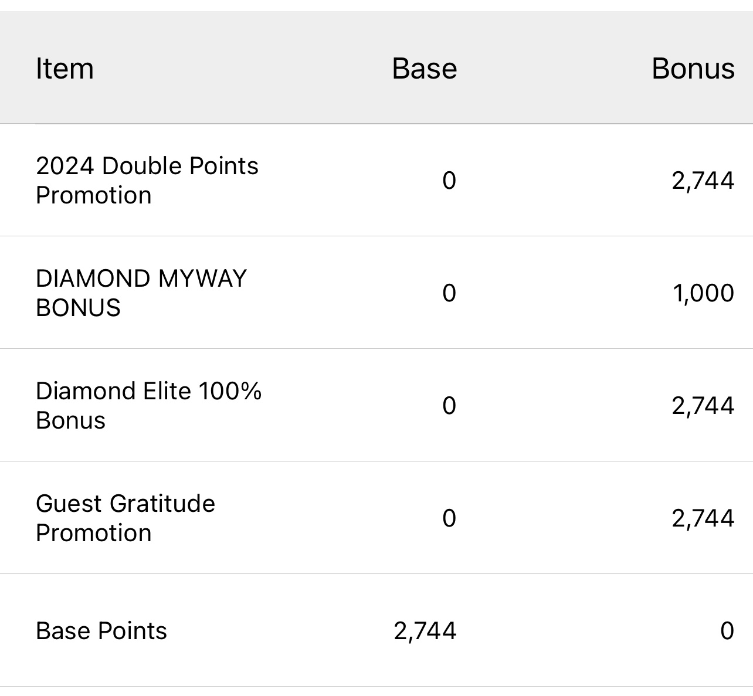Select the Base column header
This screenshot has width=753, height=696.
pos(424,68)
